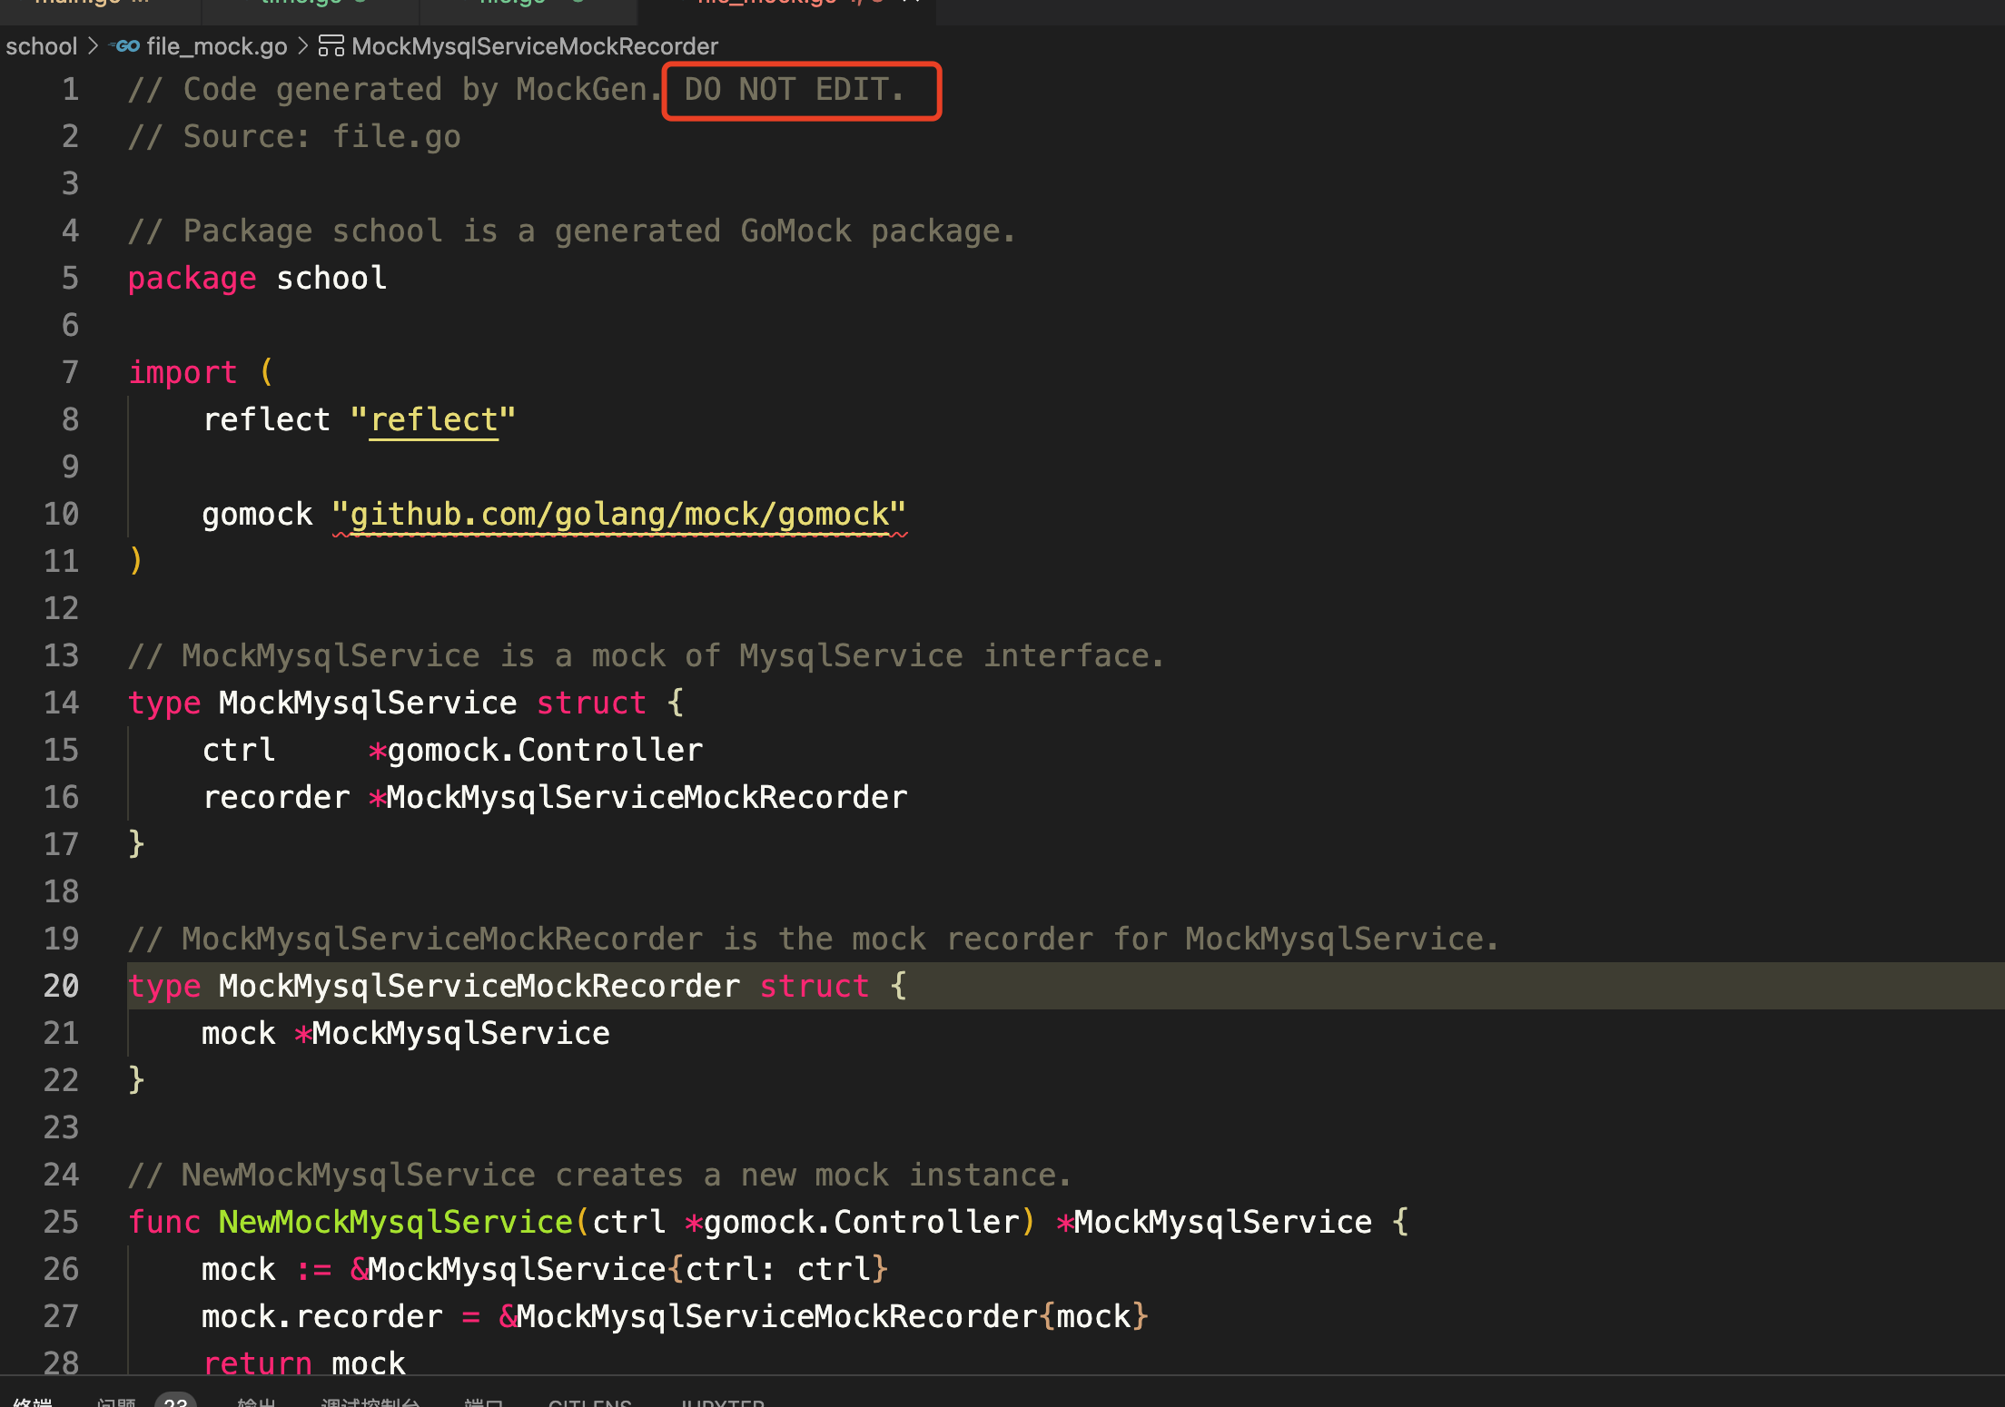
Task: Click the problems count badge 23
Action: point(175,1401)
